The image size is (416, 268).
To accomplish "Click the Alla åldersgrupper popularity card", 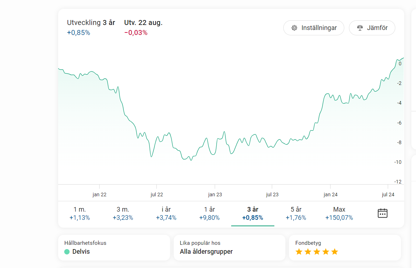I will coord(229,248).
